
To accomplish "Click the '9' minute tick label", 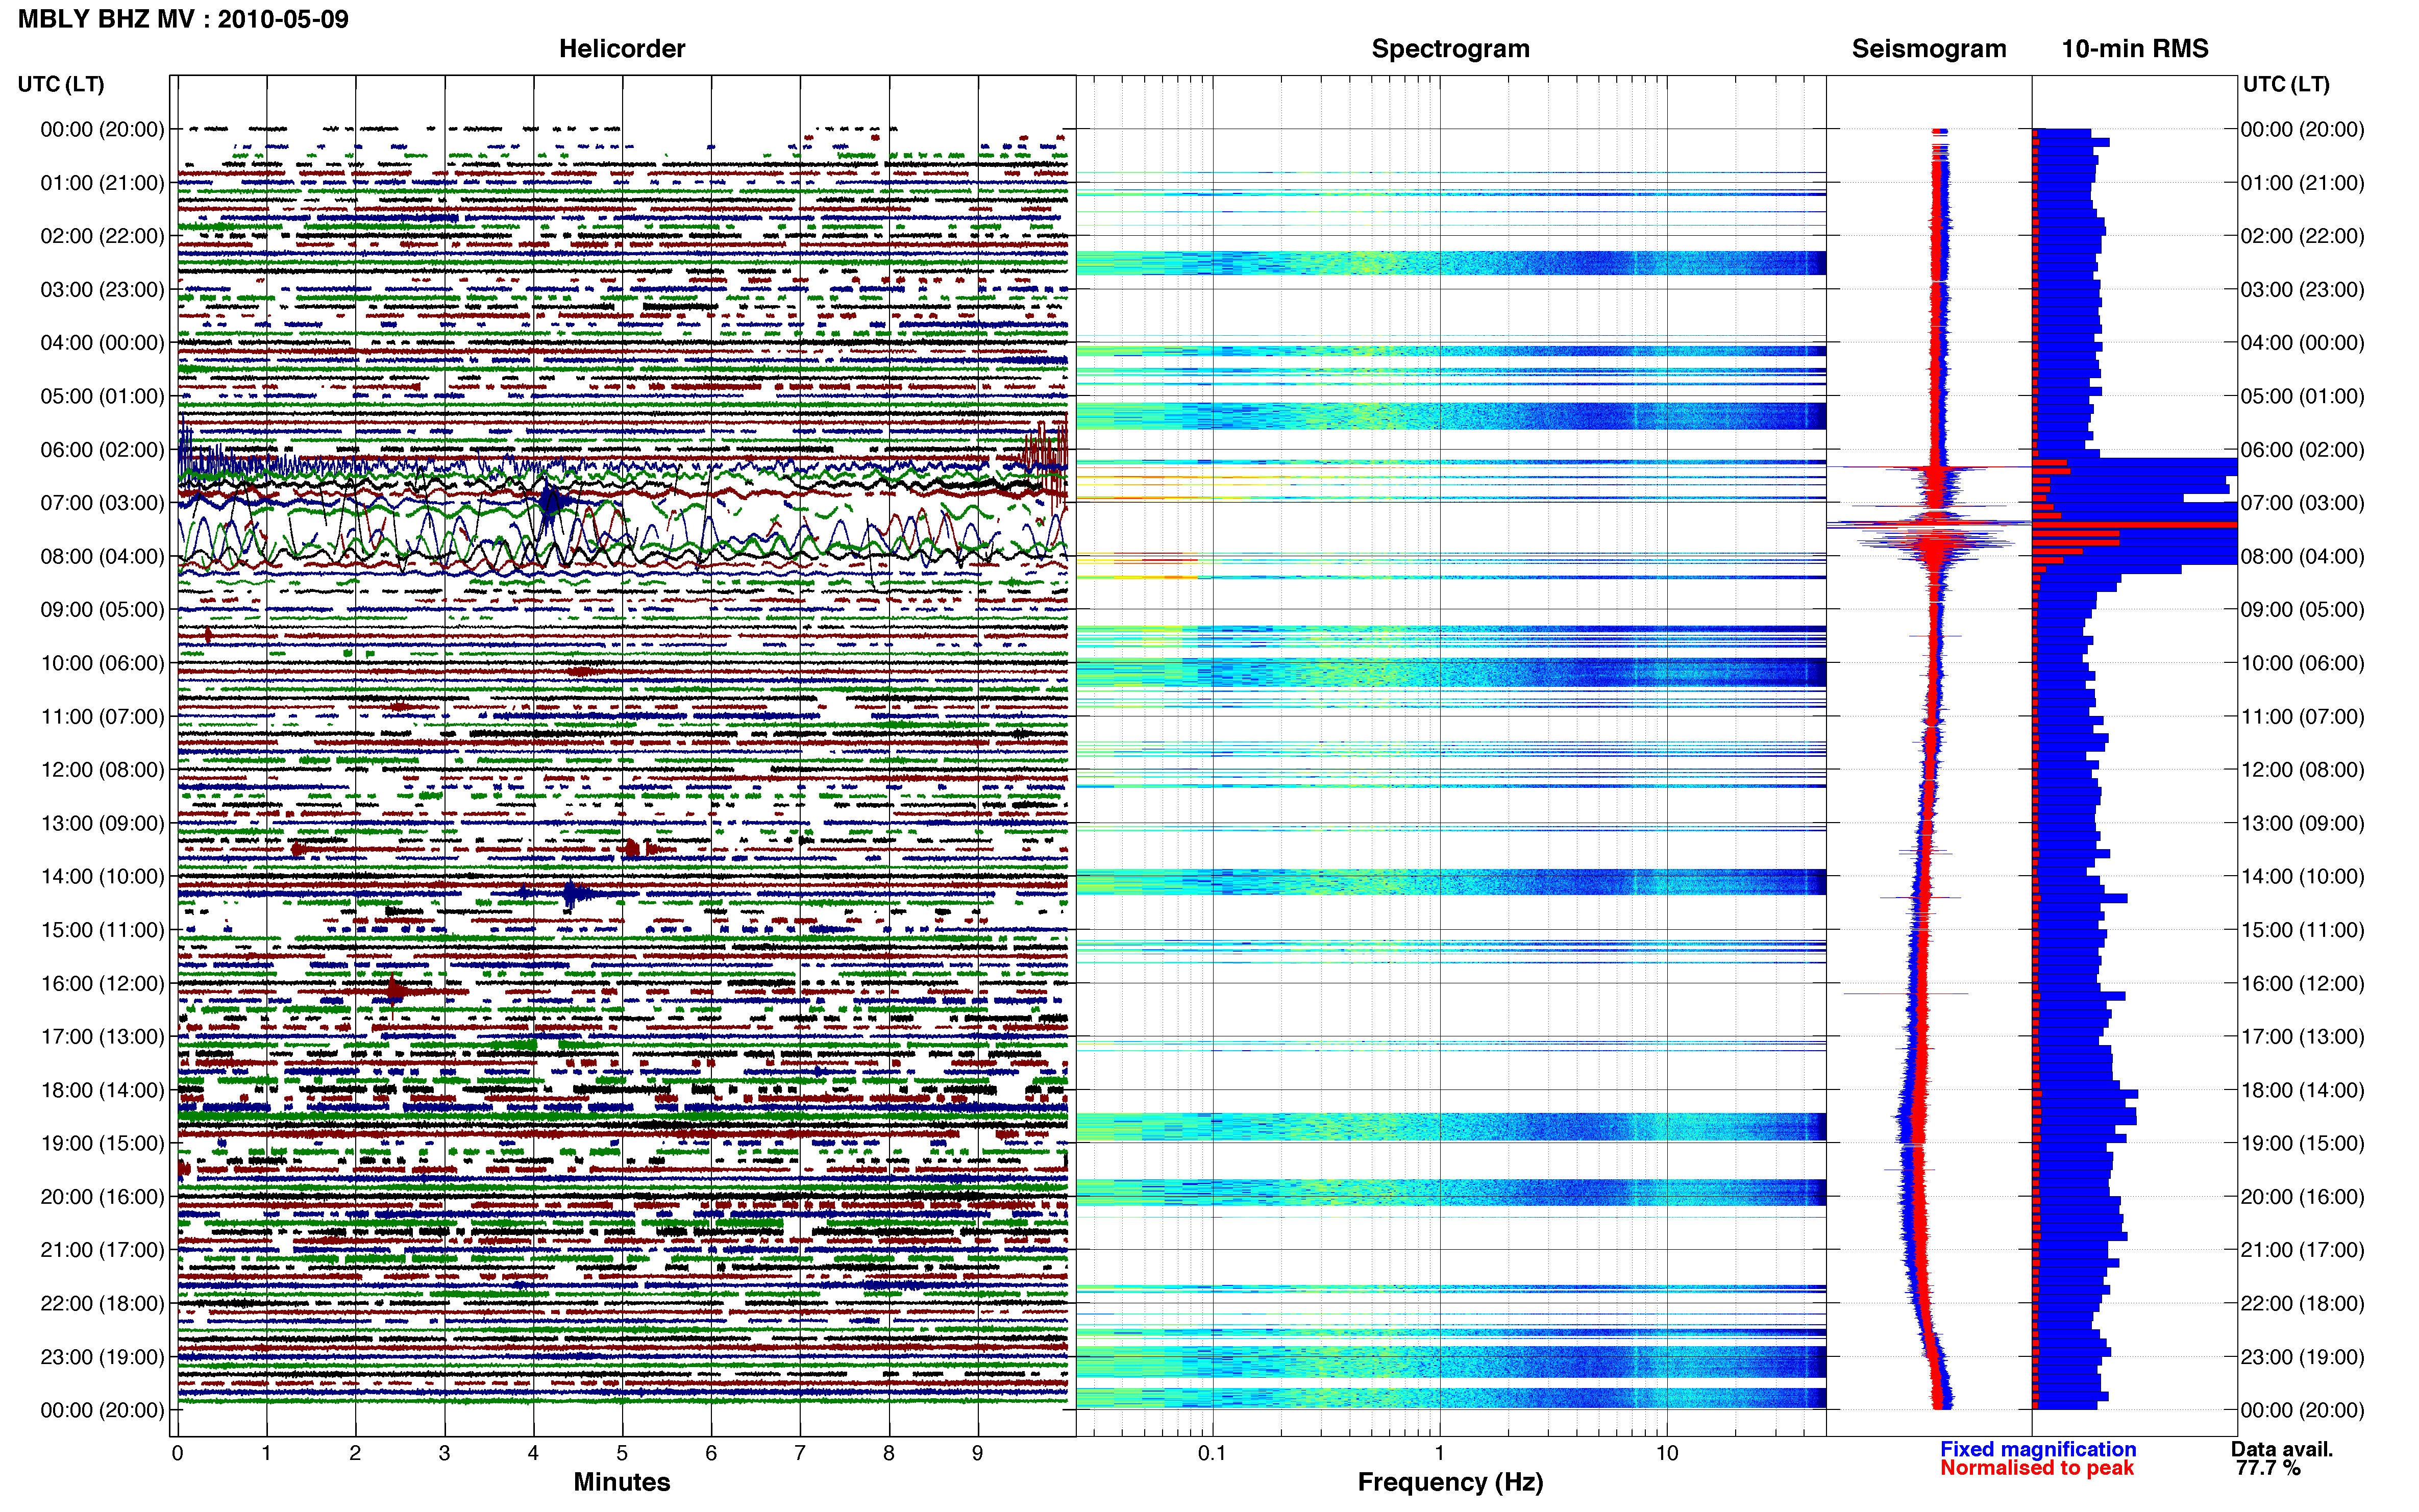I will 978,1453.
